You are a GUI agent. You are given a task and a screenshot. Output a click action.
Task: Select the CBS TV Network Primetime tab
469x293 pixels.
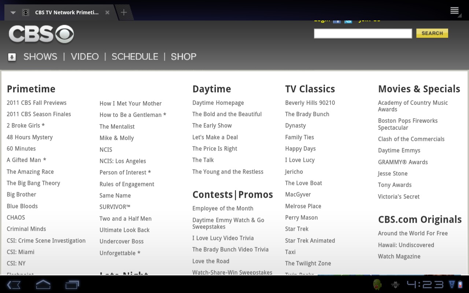67,12
